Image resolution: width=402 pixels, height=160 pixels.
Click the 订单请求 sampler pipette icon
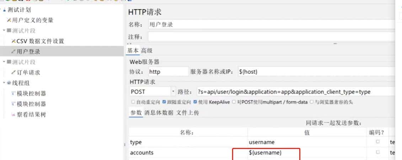[x=14, y=72]
